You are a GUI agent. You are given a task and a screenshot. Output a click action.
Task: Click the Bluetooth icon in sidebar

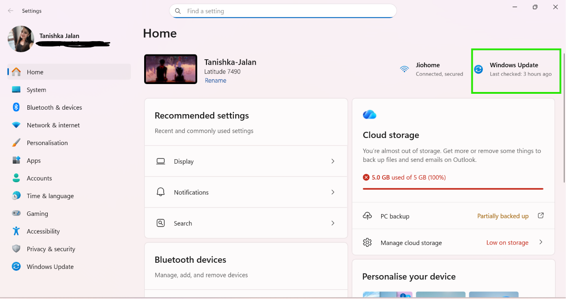point(16,107)
